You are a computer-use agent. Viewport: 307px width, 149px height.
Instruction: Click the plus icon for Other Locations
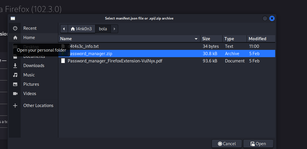point(15,106)
